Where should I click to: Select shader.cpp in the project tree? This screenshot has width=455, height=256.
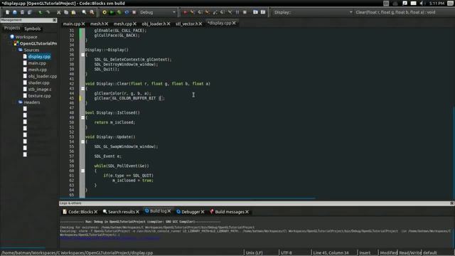tap(38, 82)
